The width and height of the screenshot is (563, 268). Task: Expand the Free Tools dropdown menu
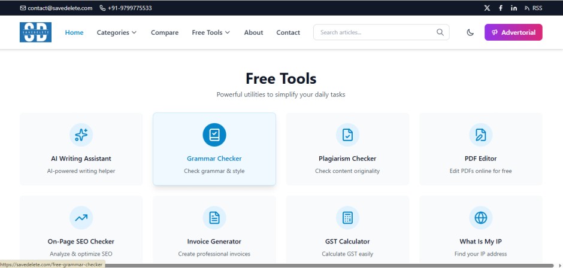point(211,32)
